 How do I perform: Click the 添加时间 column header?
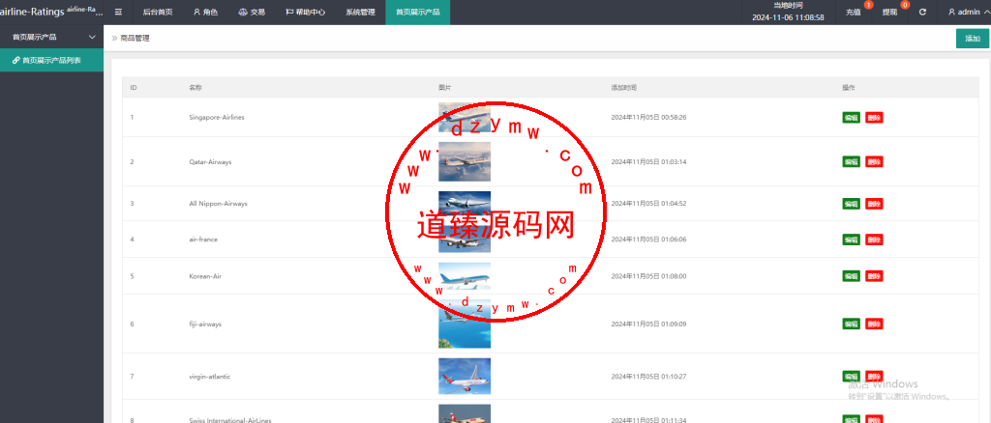click(x=624, y=87)
